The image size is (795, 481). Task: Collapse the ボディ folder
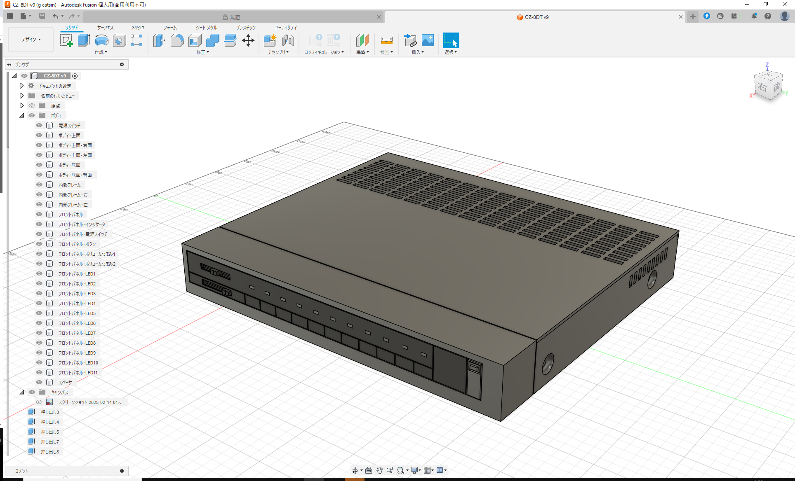pyautogui.click(x=22, y=115)
